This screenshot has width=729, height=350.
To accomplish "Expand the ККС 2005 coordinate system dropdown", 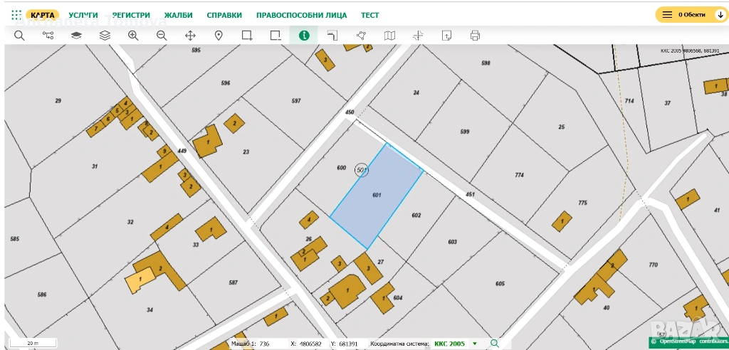I will point(475,344).
